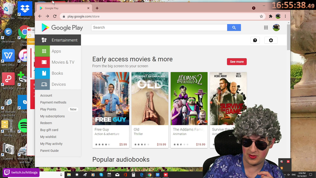Open a new browser tab

click(97, 8)
